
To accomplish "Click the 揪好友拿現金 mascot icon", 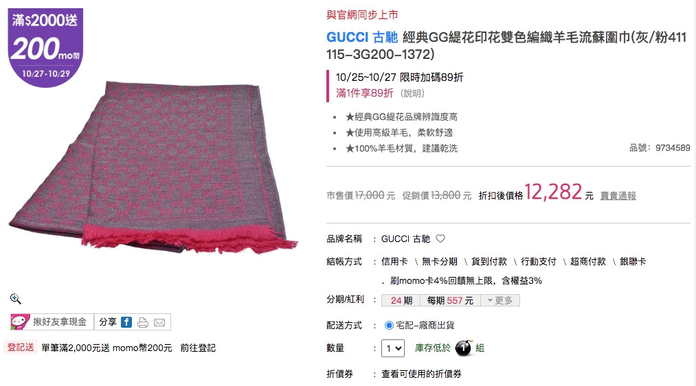I will (20, 322).
